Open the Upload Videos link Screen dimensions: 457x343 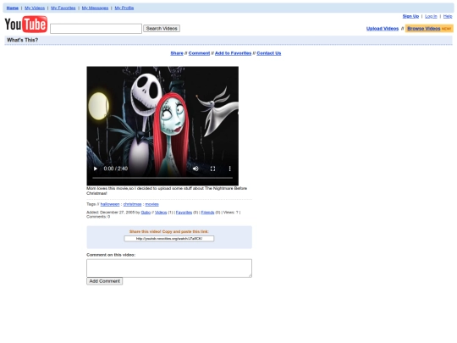pos(383,29)
